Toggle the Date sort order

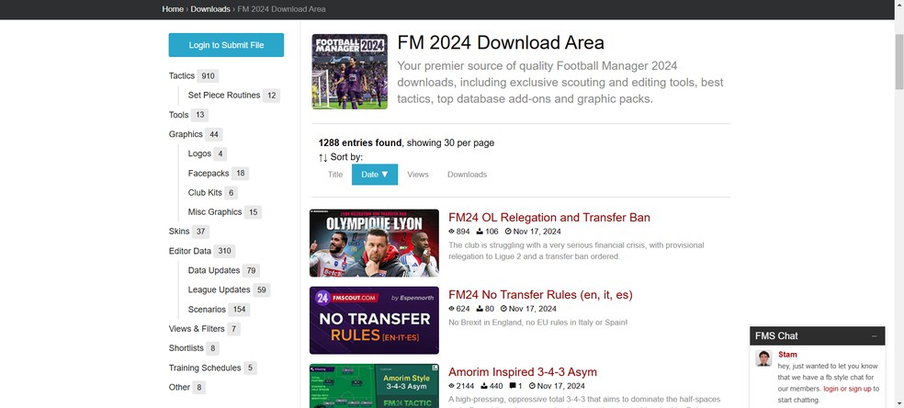click(375, 175)
